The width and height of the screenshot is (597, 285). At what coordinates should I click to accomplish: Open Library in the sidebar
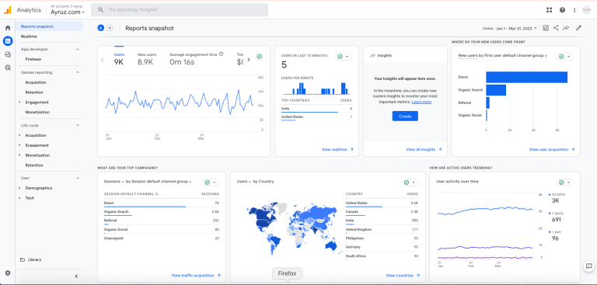tap(35, 259)
